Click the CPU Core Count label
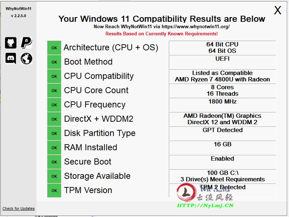Screen dimensions: 289x217 [x=96, y=90]
